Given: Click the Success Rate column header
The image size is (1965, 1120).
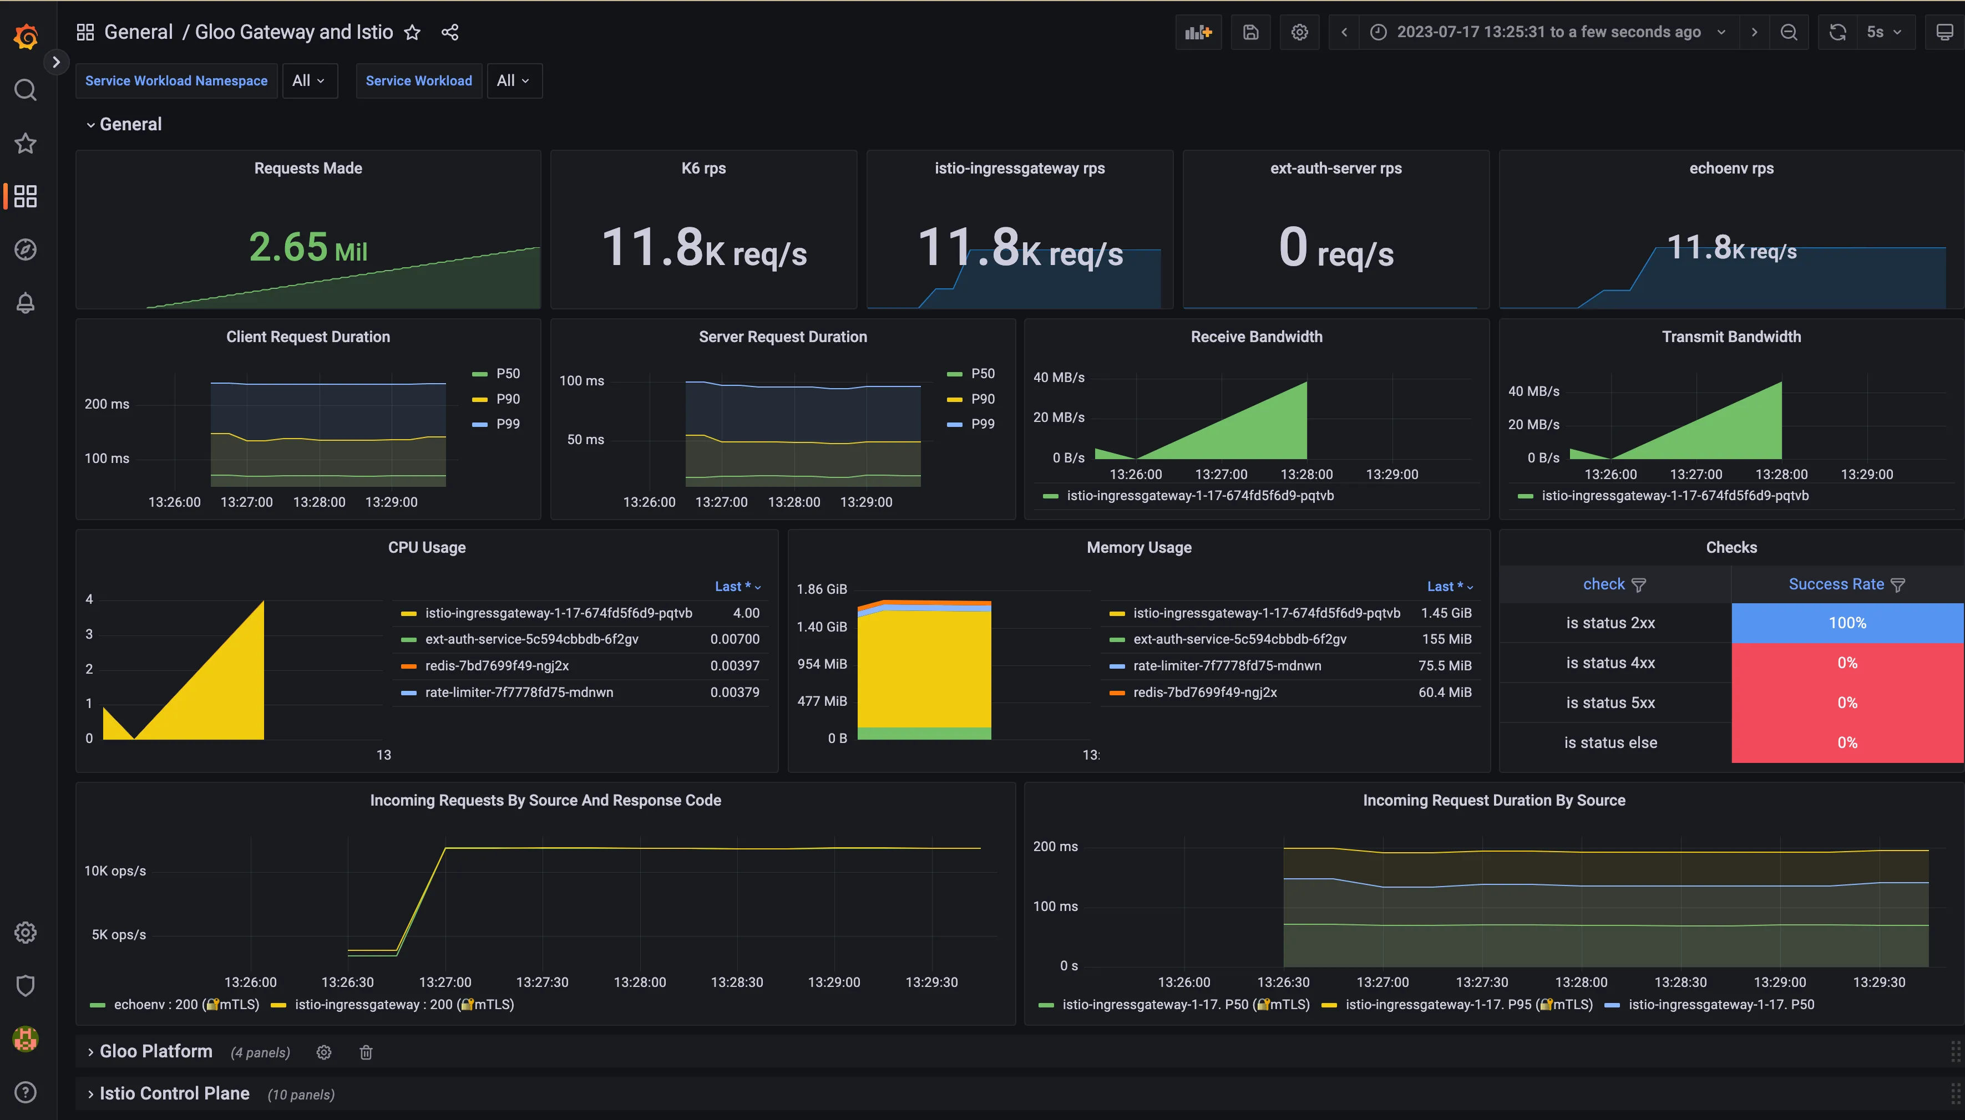Looking at the screenshot, I should pos(1836,584).
